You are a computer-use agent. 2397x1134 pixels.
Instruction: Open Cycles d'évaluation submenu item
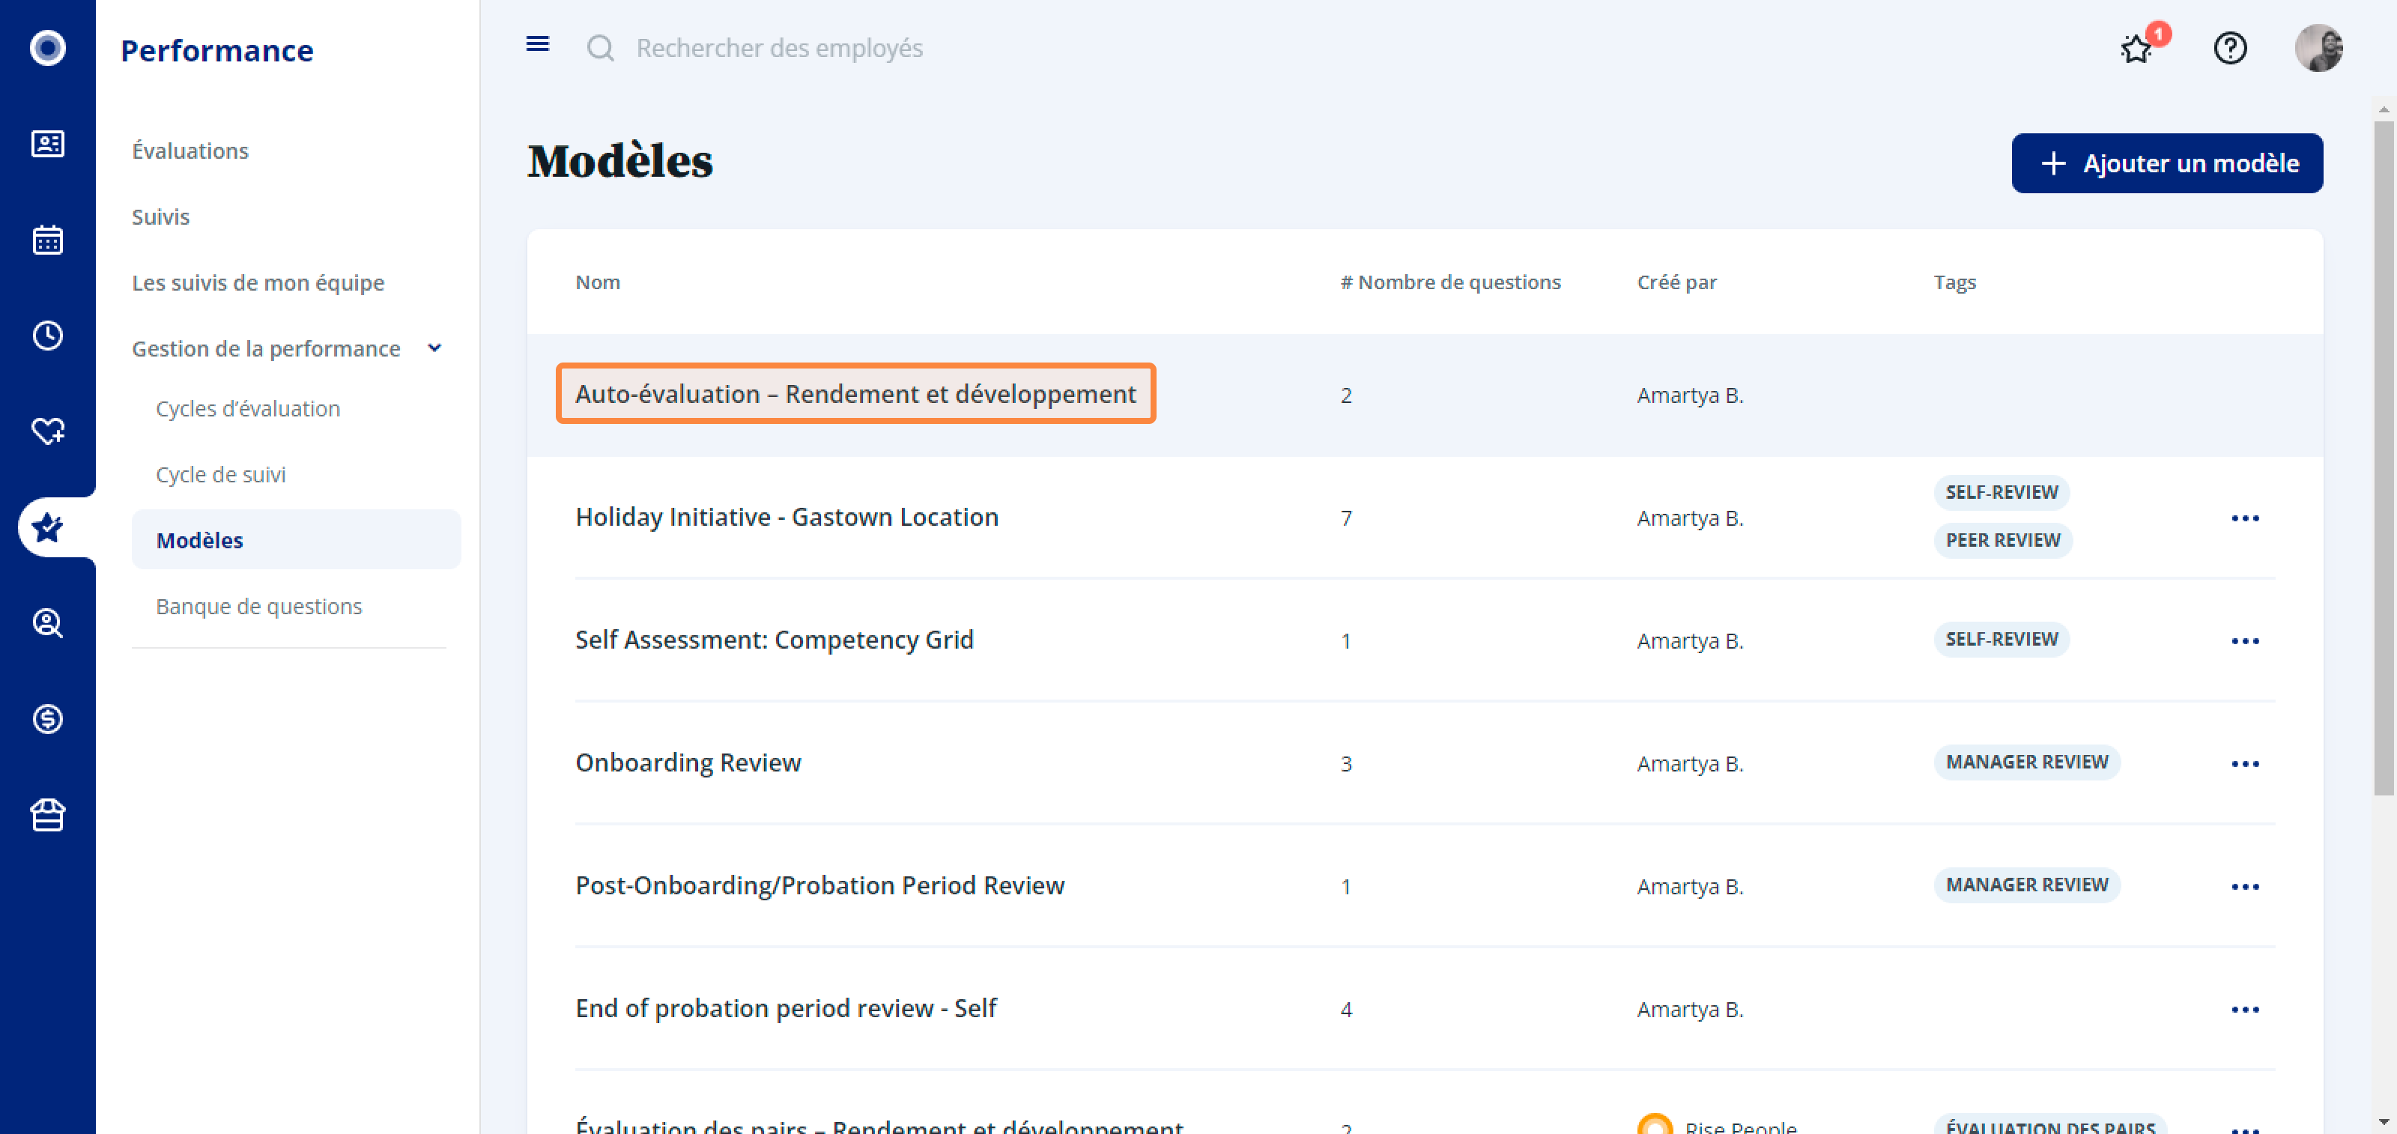[247, 408]
